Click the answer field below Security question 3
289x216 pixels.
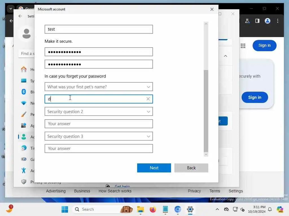click(x=98, y=148)
